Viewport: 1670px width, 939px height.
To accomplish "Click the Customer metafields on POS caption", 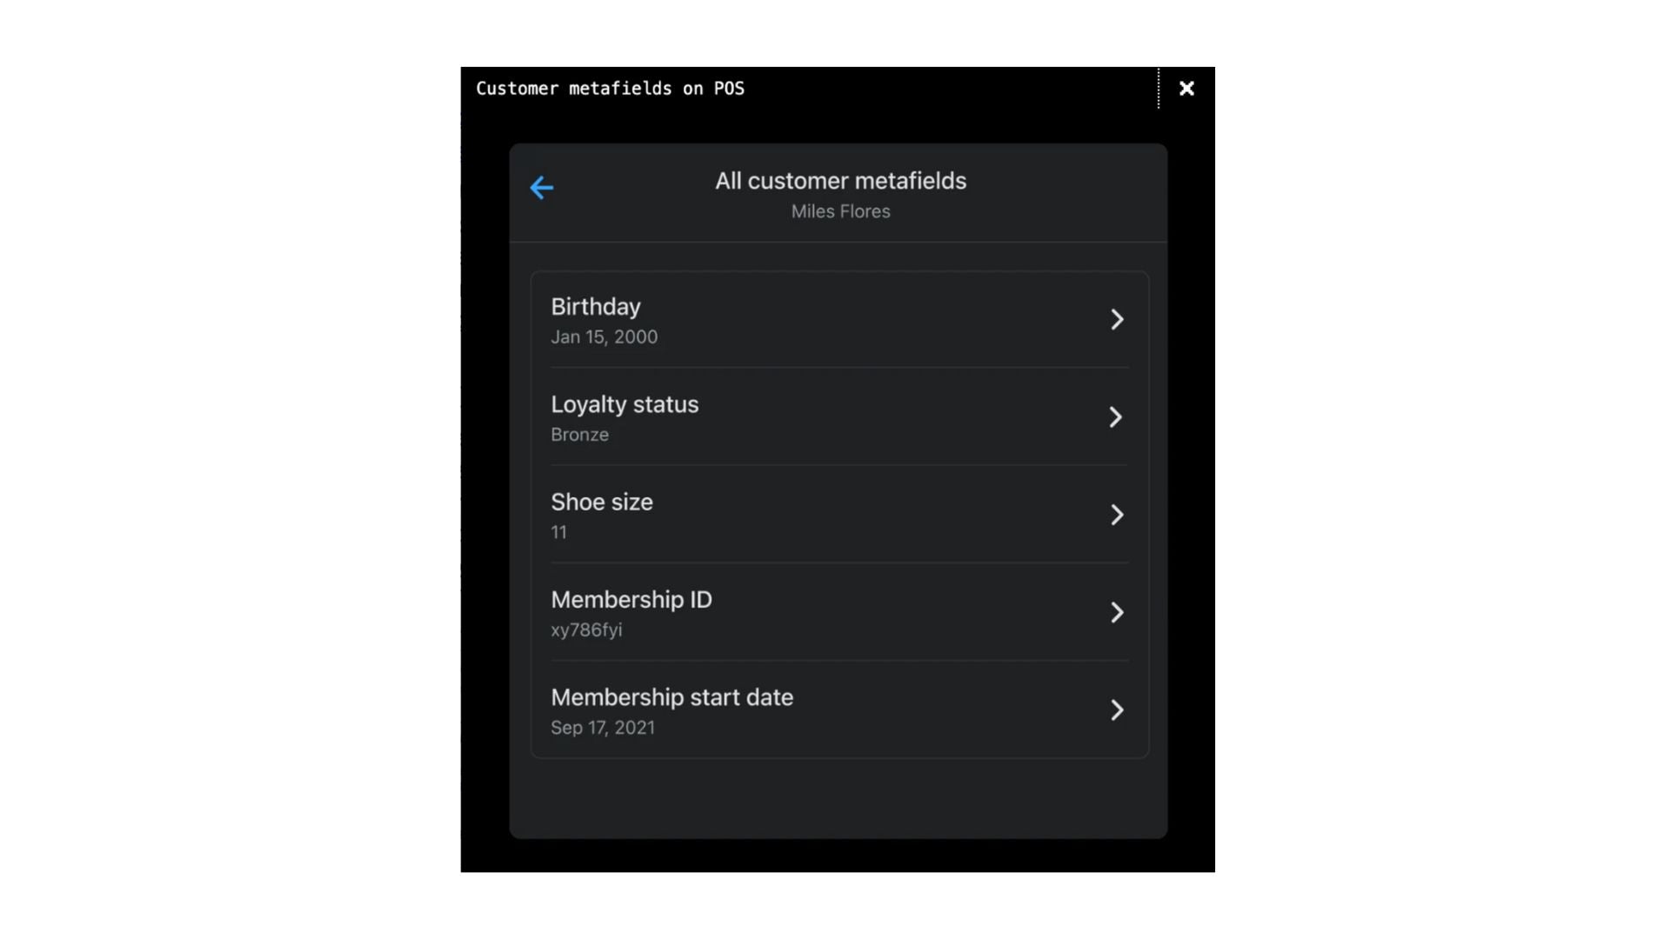I will pyautogui.click(x=611, y=89).
